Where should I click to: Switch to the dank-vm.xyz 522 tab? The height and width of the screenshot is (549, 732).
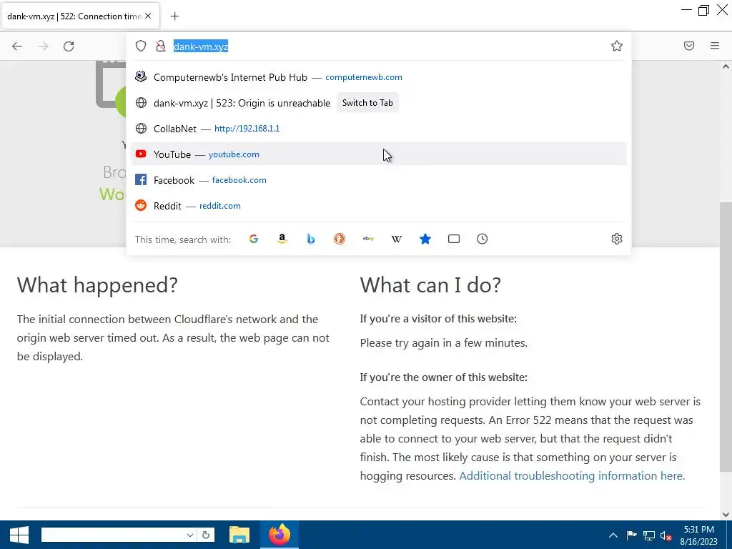click(74, 16)
